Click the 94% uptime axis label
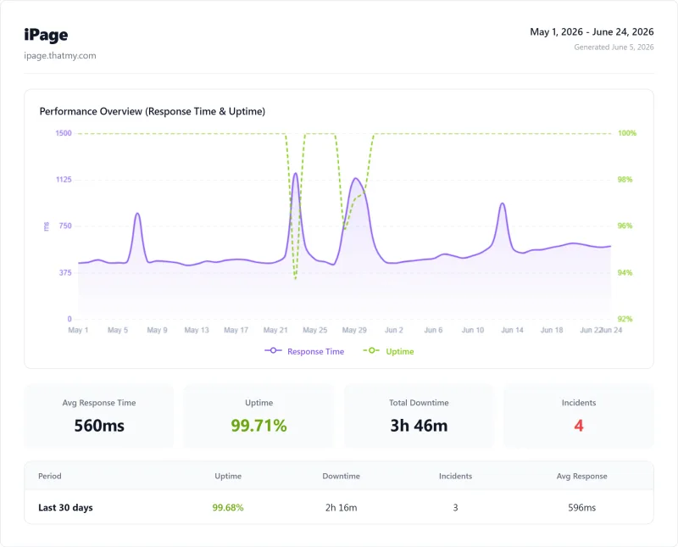 point(625,272)
